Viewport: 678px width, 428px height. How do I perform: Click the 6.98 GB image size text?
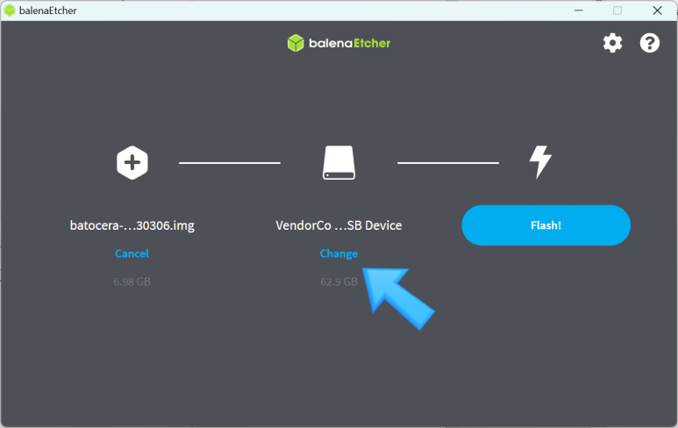[x=132, y=282]
